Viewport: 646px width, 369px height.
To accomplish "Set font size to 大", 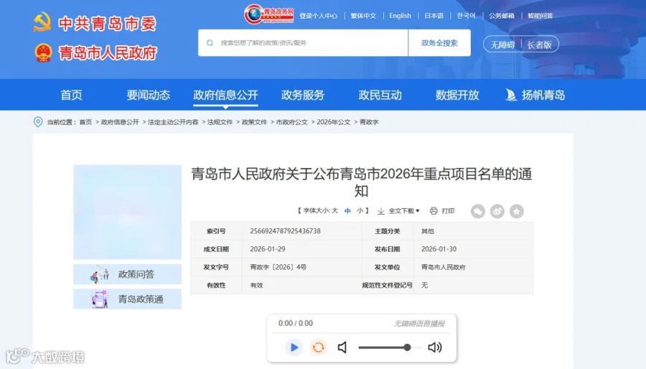I will coord(334,210).
